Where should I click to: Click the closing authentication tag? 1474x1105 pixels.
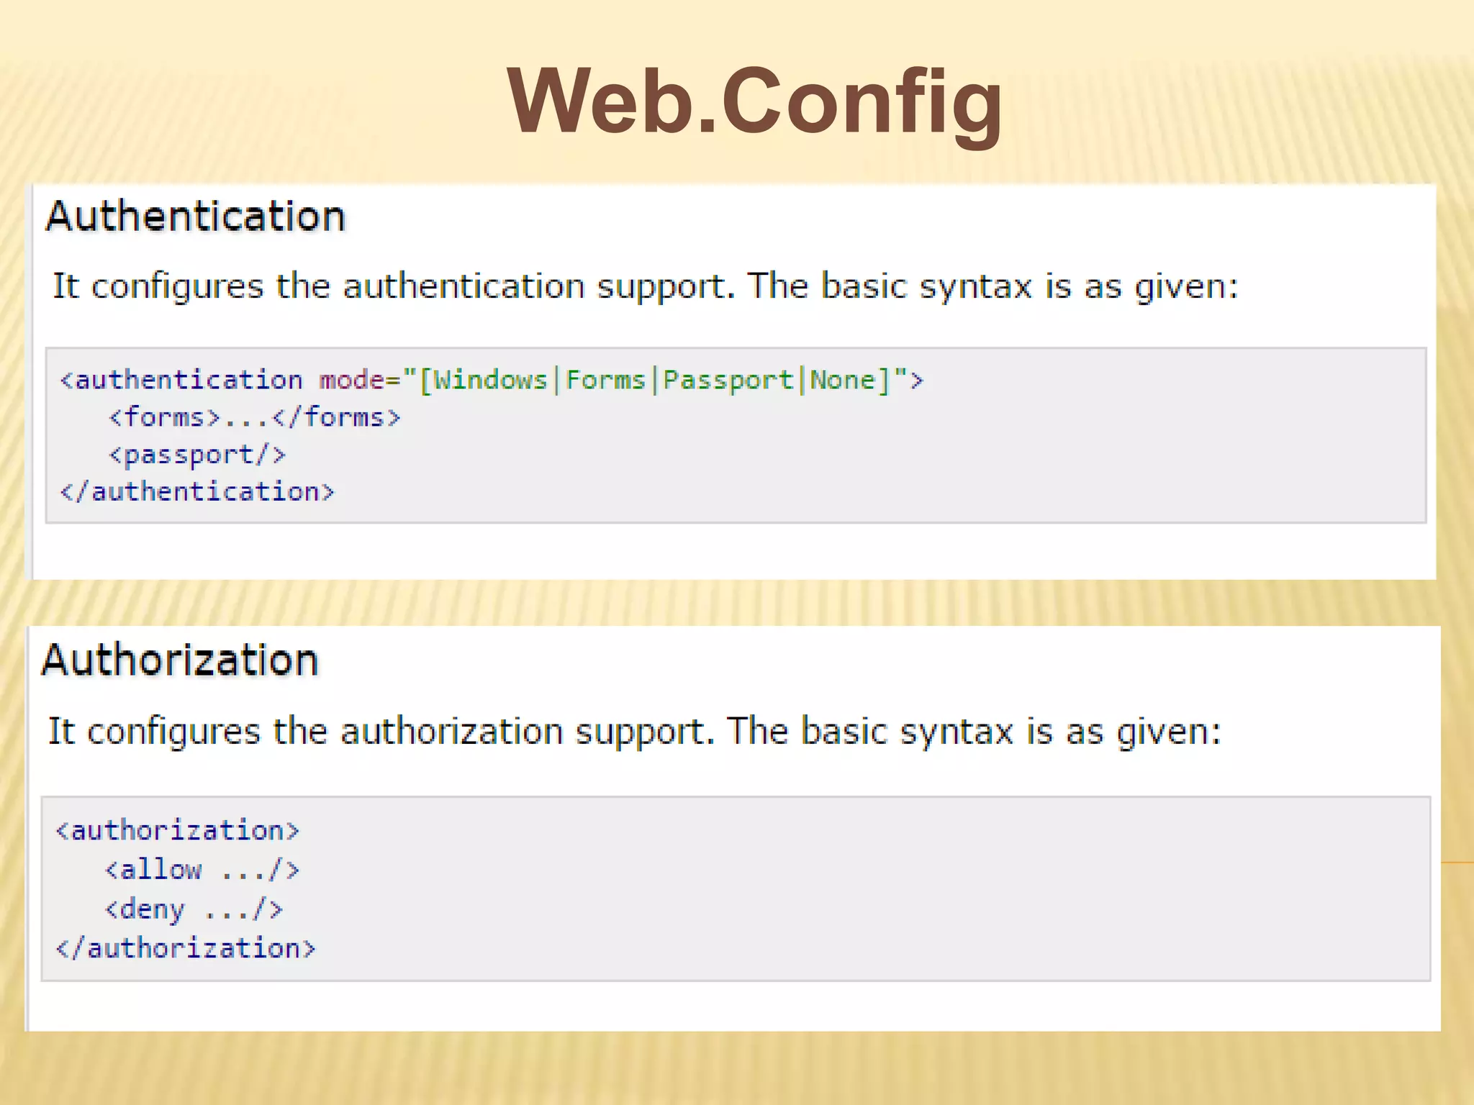[x=197, y=492]
